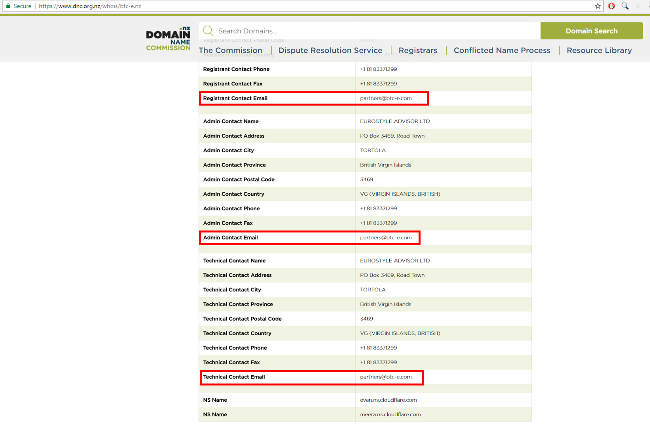Bookmark this page with the star icon

tap(598, 6)
